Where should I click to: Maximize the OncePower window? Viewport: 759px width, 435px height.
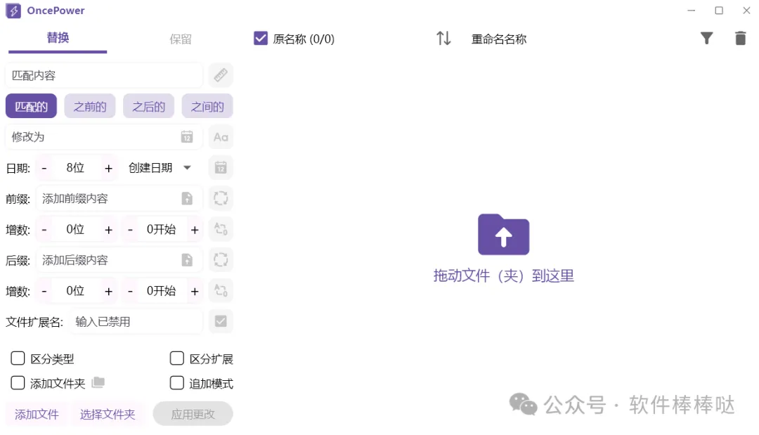click(x=719, y=10)
